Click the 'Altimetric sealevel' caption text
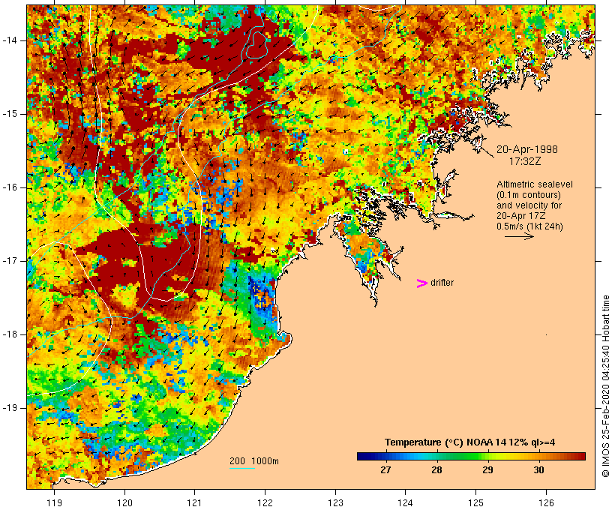This screenshot has height=510, width=615. point(535,184)
